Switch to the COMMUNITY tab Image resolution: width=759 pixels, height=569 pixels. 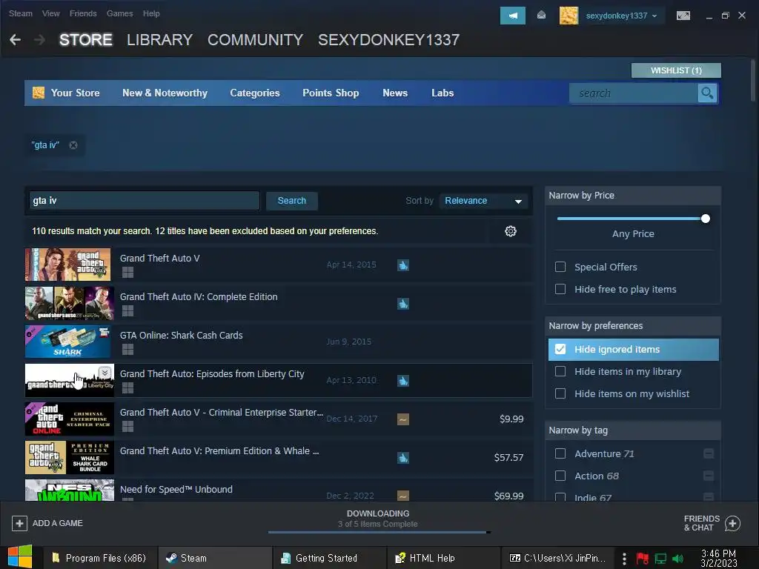[255, 40]
